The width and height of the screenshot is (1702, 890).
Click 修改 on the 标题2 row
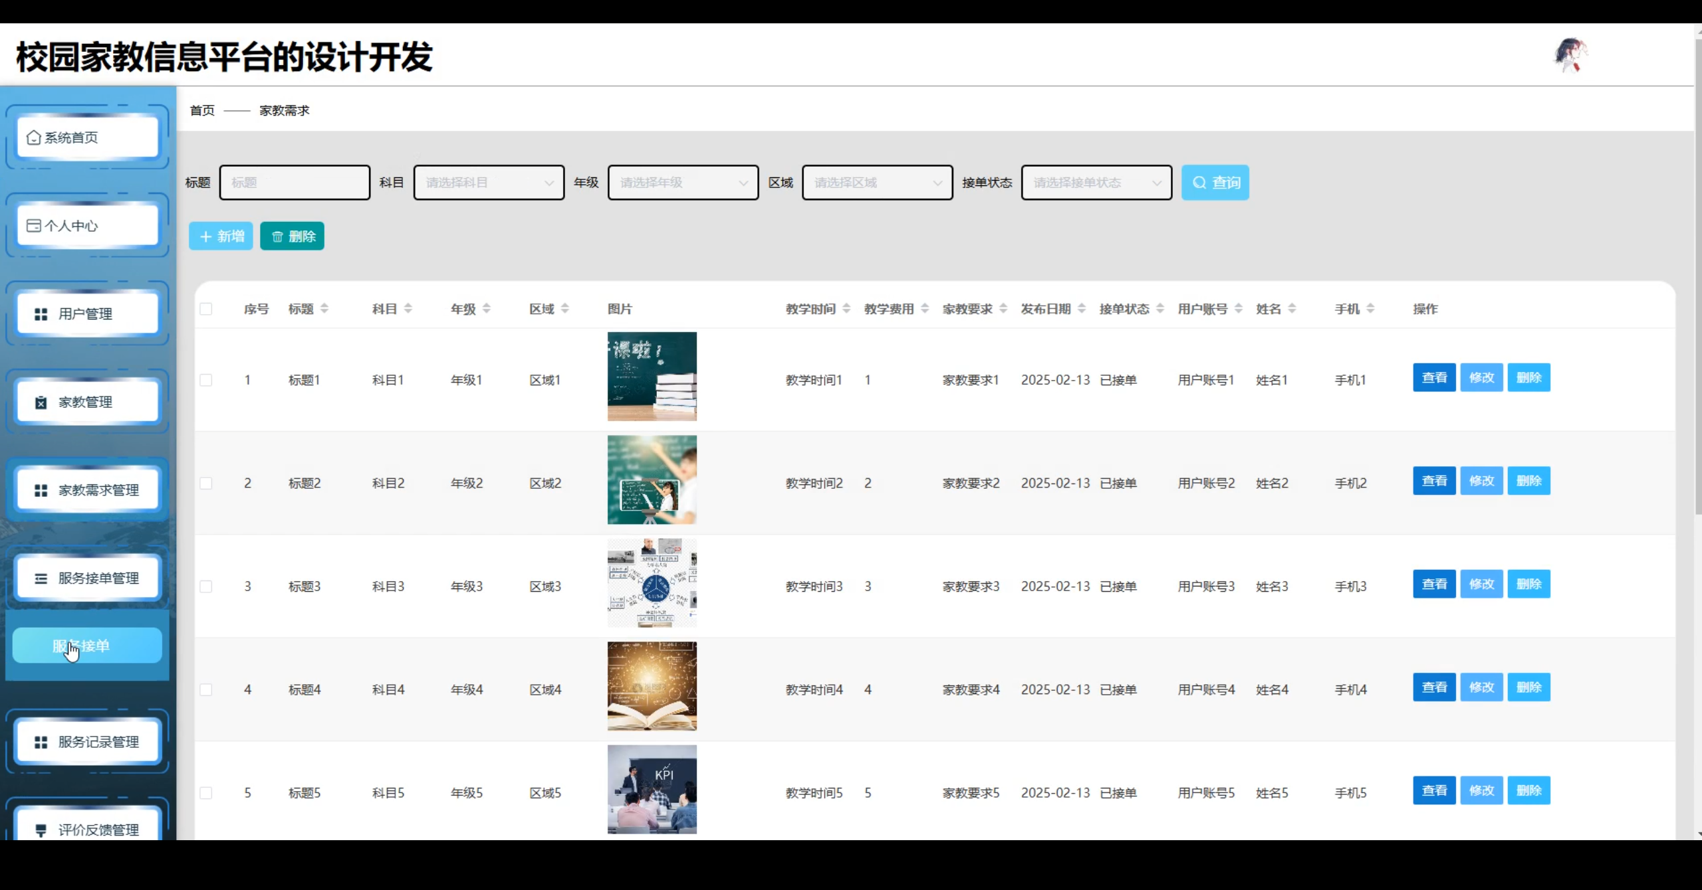[1481, 480]
